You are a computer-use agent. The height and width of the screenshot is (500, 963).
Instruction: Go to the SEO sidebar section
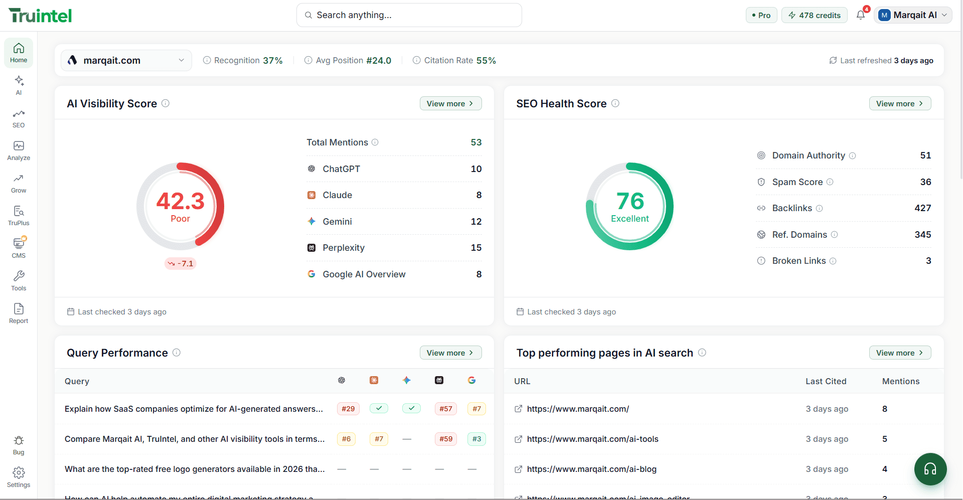point(19,118)
